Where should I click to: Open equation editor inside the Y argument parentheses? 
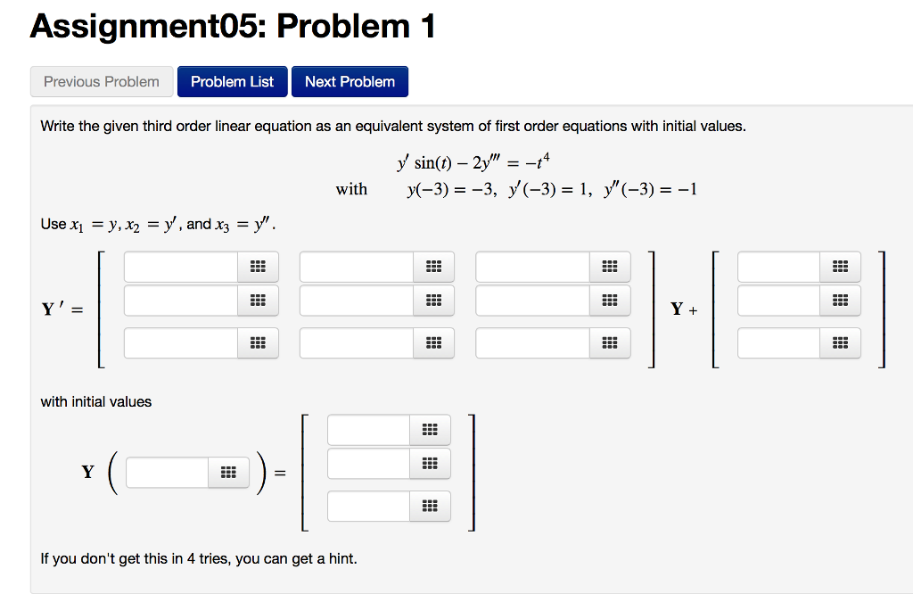228,473
